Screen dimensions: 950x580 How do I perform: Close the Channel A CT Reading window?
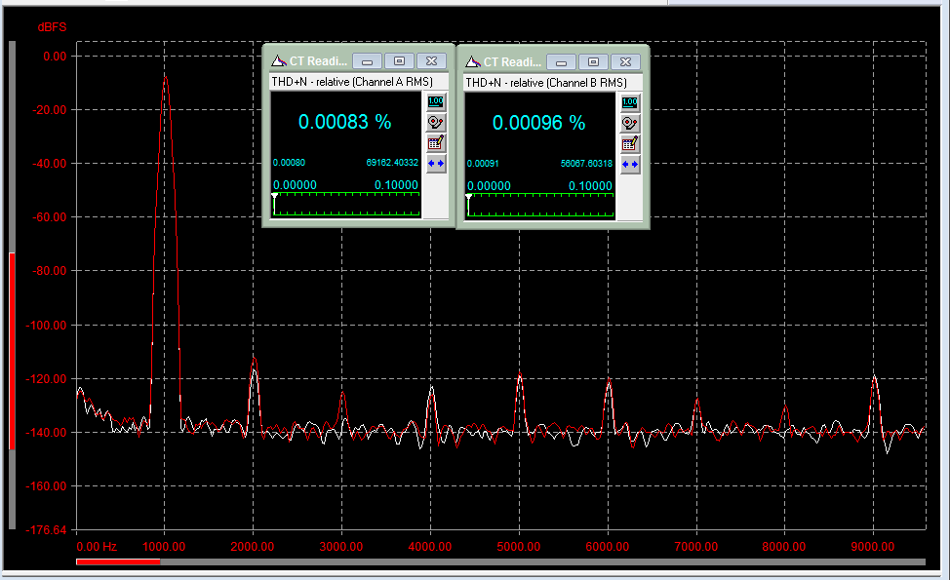point(431,61)
